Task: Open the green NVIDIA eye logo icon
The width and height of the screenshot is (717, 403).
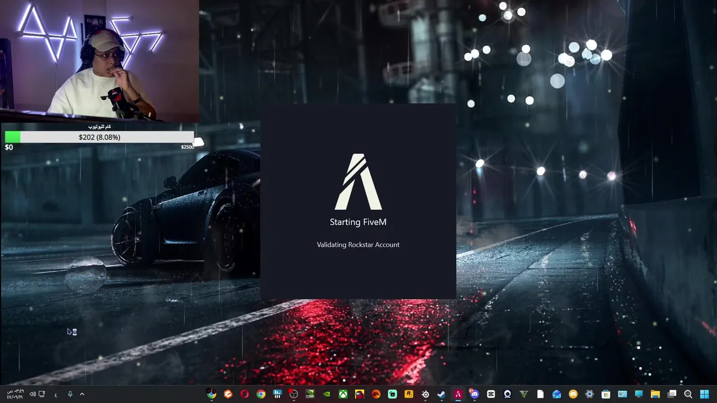Action: point(327,394)
